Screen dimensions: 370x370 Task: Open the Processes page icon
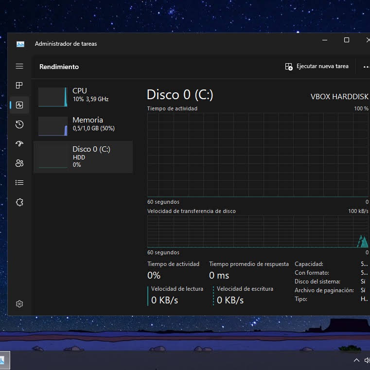pyautogui.click(x=19, y=85)
